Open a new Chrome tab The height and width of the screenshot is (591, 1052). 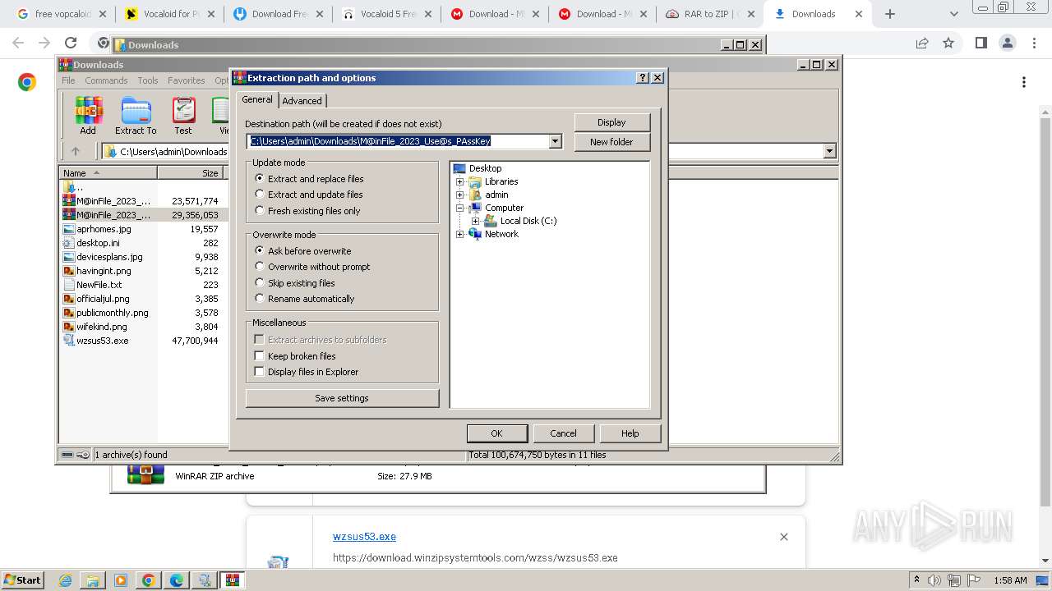pos(890,14)
